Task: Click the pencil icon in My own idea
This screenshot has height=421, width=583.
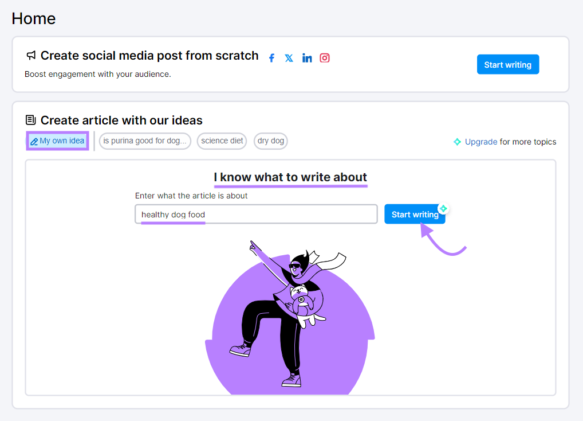Action: click(34, 141)
